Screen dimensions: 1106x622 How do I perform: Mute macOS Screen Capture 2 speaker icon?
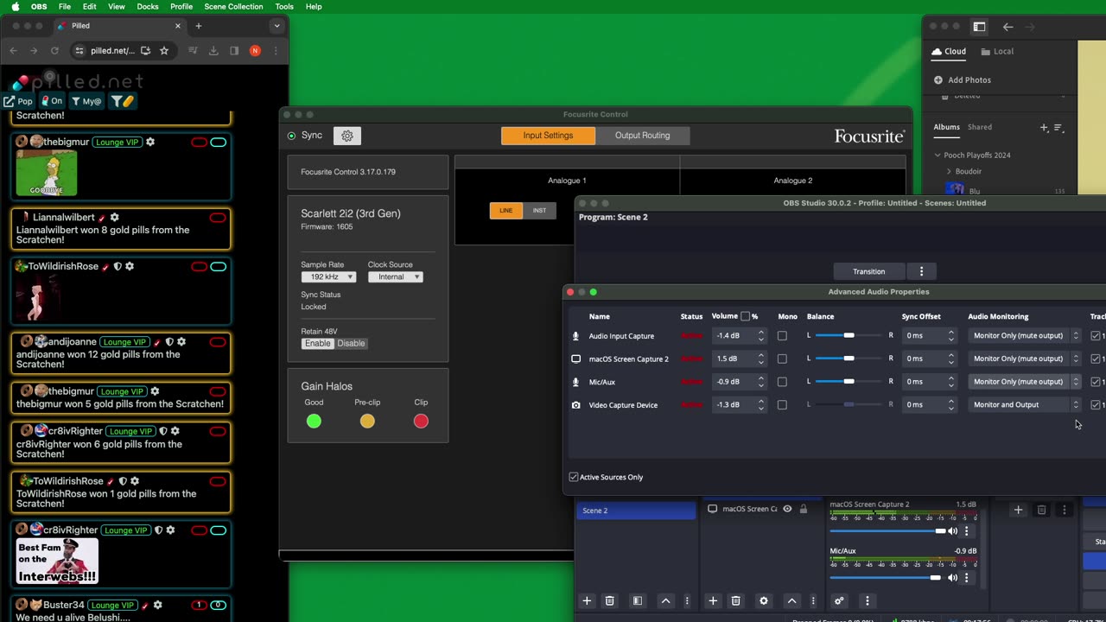pos(953,531)
